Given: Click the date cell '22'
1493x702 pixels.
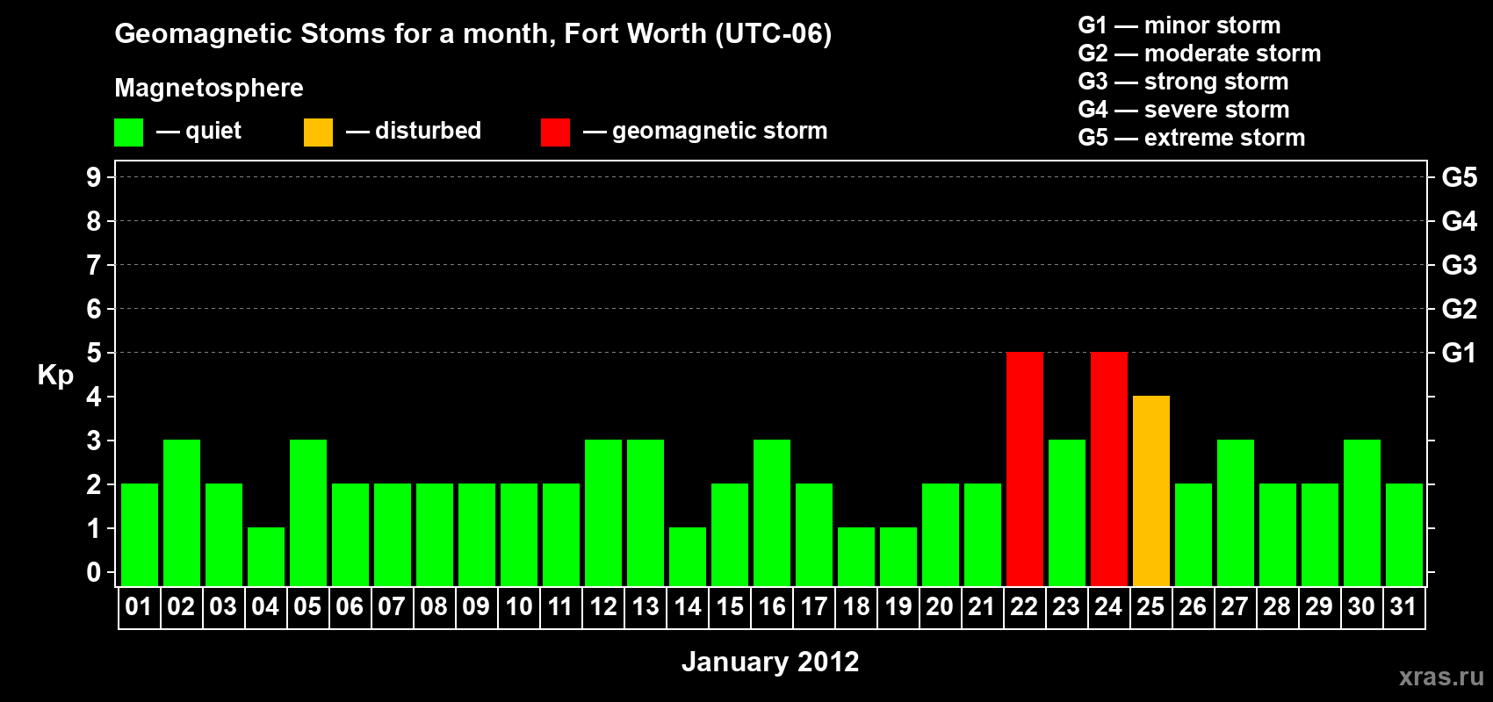Looking at the screenshot, I should [x=1025, y=607].
